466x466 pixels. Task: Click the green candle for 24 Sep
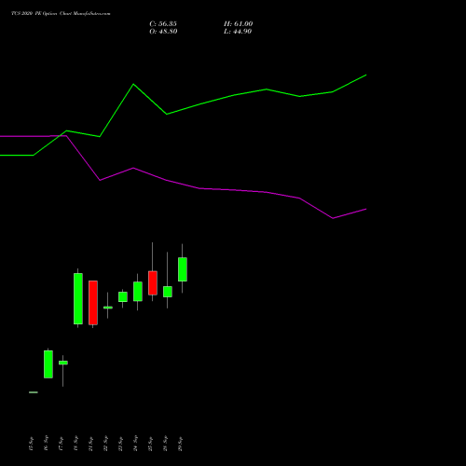point(138,291)
